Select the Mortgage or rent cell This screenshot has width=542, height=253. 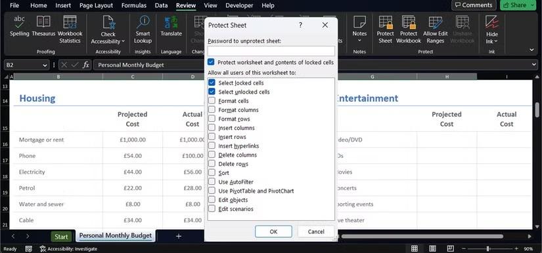pyautogui.click(x=58, y=140)
